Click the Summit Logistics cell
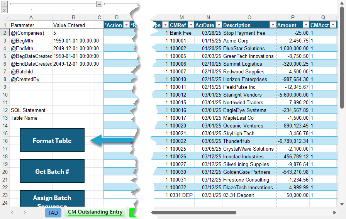 click(249, 64)
